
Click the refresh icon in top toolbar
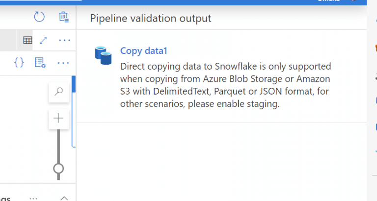point(39,17)
